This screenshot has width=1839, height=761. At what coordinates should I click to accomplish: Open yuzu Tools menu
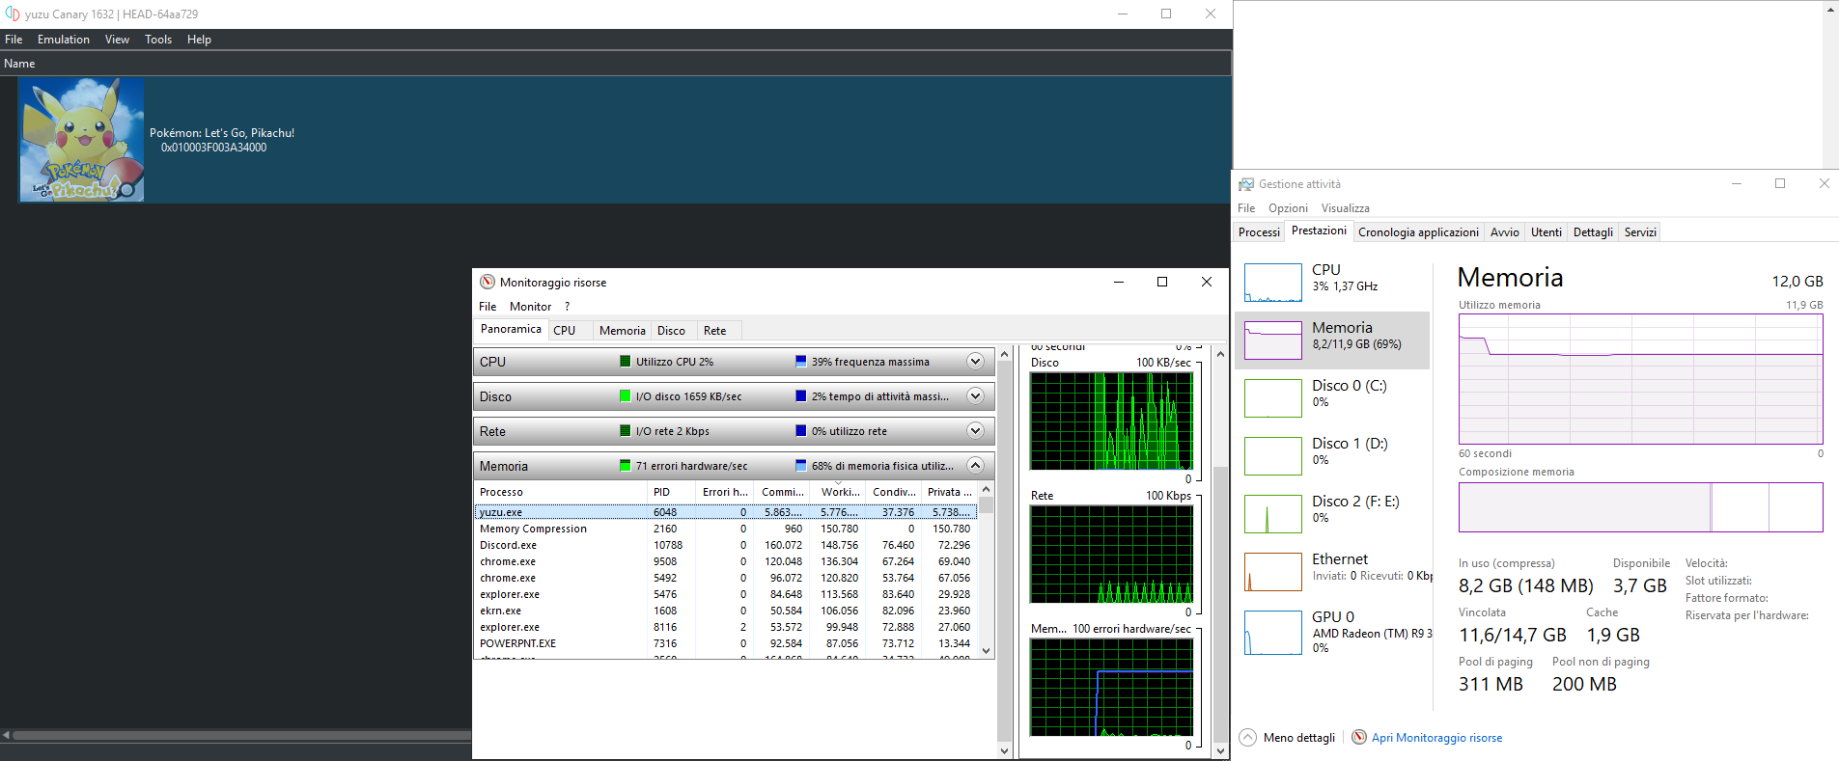(x=158, y=40)
